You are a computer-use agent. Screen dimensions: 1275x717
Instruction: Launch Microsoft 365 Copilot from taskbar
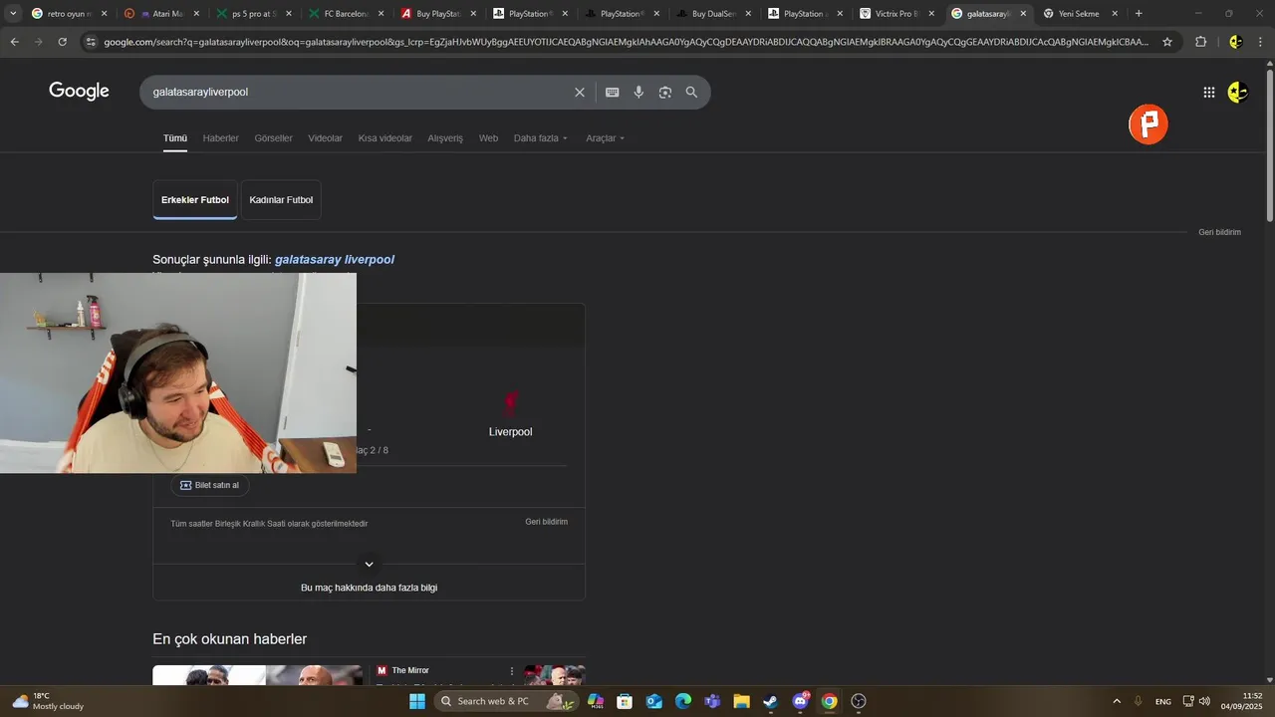pos(596,701)
